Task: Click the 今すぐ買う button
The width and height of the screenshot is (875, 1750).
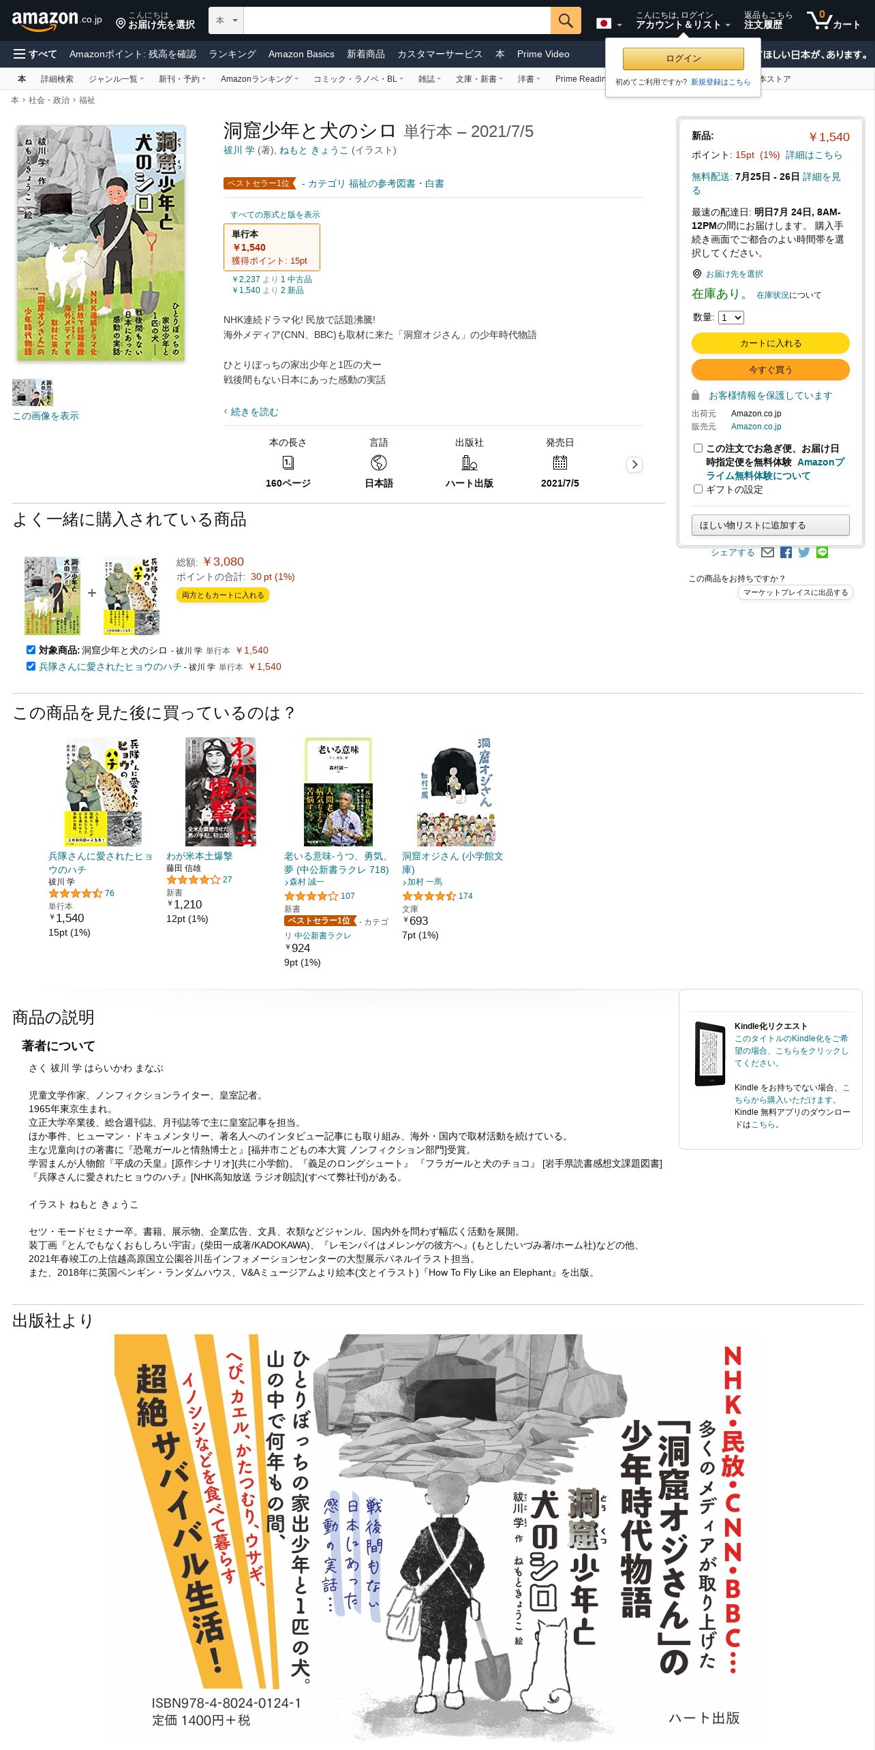Action: (x=771, y=370)
